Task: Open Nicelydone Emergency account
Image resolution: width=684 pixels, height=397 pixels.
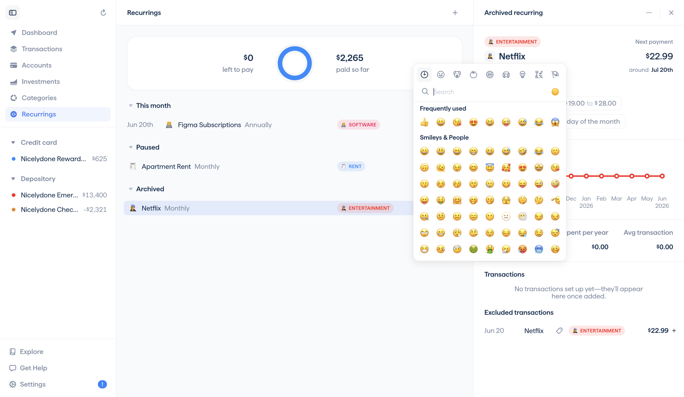Action: click(58, 195)
